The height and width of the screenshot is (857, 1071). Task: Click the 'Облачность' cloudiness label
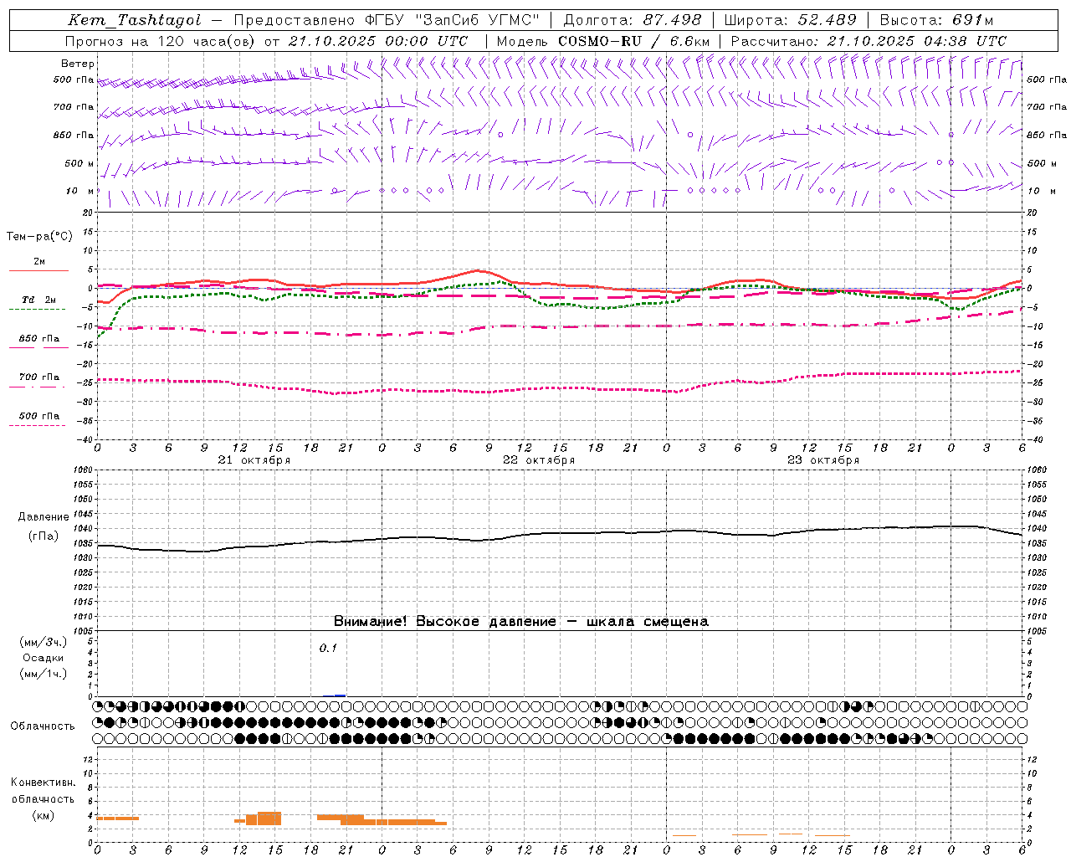coord(43,726)
